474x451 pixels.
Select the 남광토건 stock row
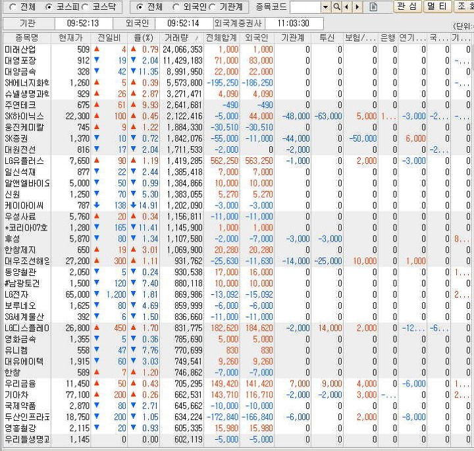[x=237, y=283]
